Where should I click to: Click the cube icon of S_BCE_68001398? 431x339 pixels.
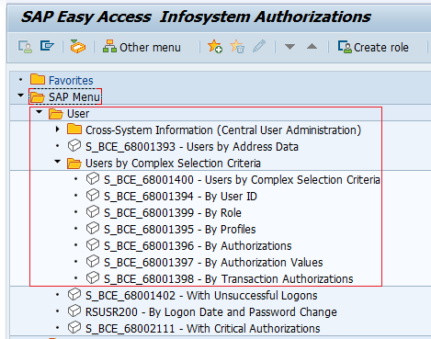click(93, 278)
